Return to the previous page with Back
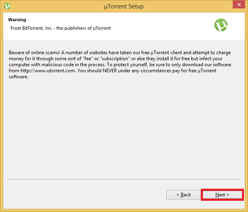This screenshot has width=248, height=212. [x=184, y=195]
